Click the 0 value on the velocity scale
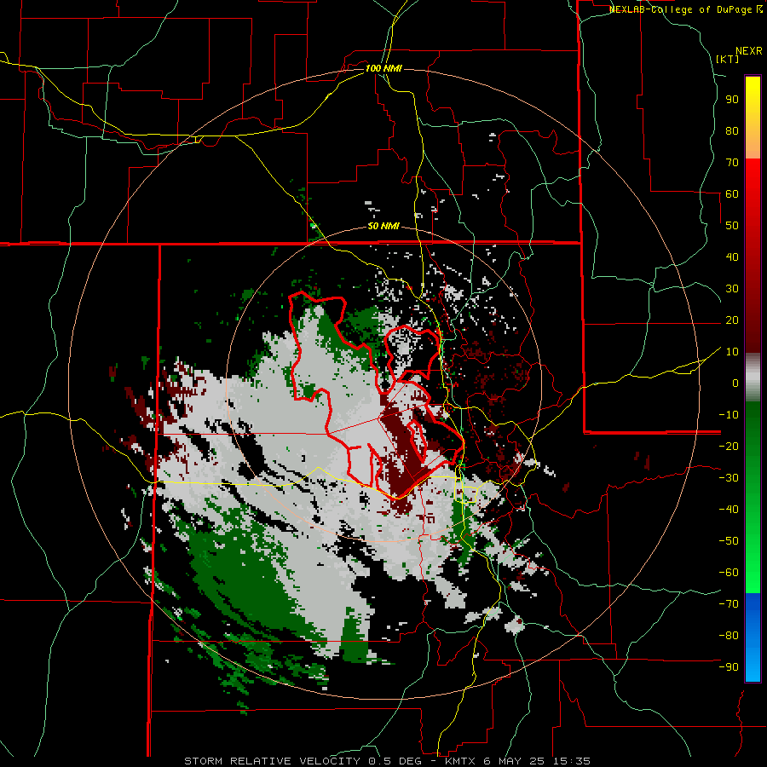Viewport: 767px width, 767px height. [735, 383]
